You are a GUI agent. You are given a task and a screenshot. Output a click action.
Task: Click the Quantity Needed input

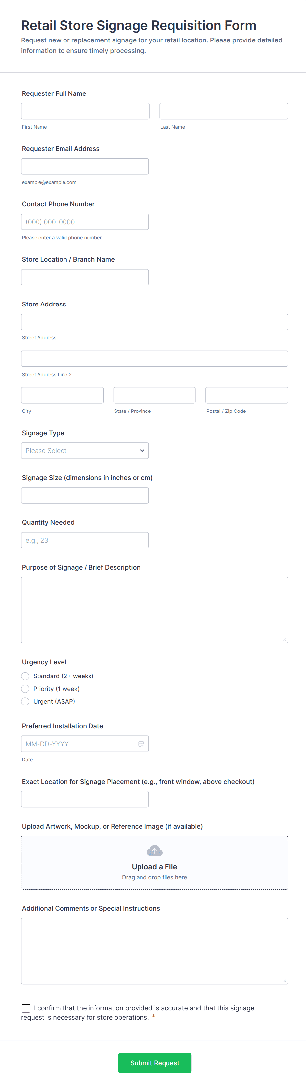(85, 540)
